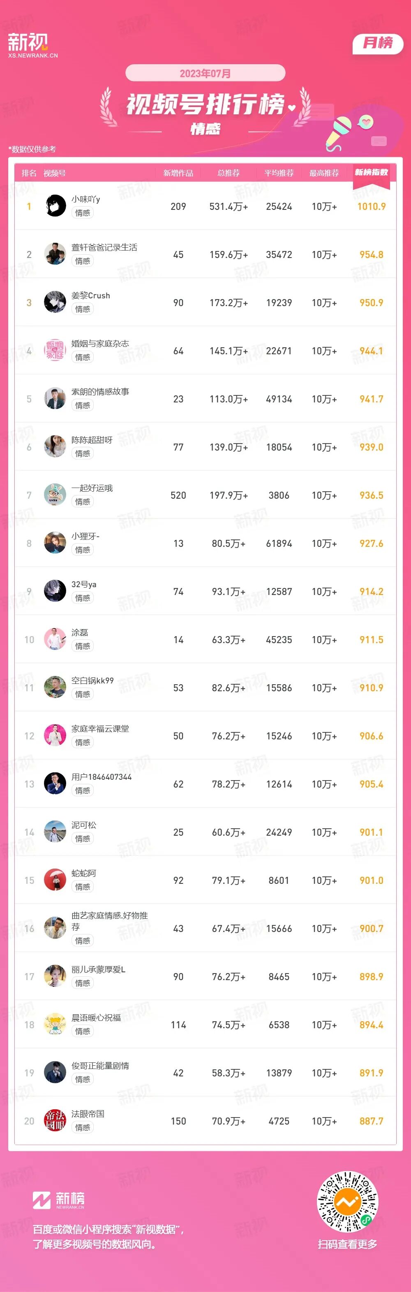Click the microphone illustration in header
The width and height of the screenshot is (411, 1292).
[338, 131]
